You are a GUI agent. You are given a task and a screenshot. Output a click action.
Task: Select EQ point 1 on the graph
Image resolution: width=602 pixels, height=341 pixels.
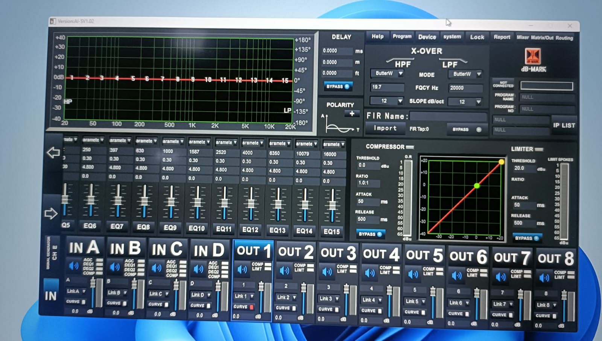[71, 78]
